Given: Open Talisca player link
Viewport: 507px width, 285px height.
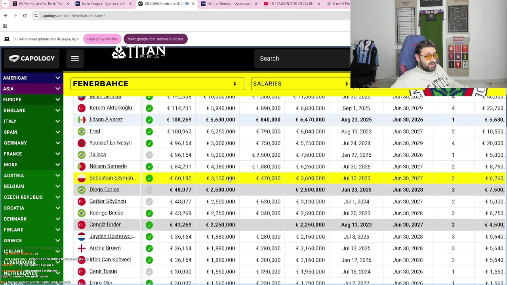Looking at the screenshot, I should point(98,155).
